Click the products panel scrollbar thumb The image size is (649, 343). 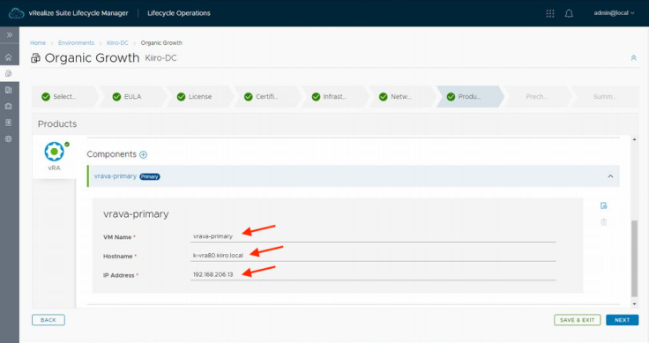pos(634,258)
